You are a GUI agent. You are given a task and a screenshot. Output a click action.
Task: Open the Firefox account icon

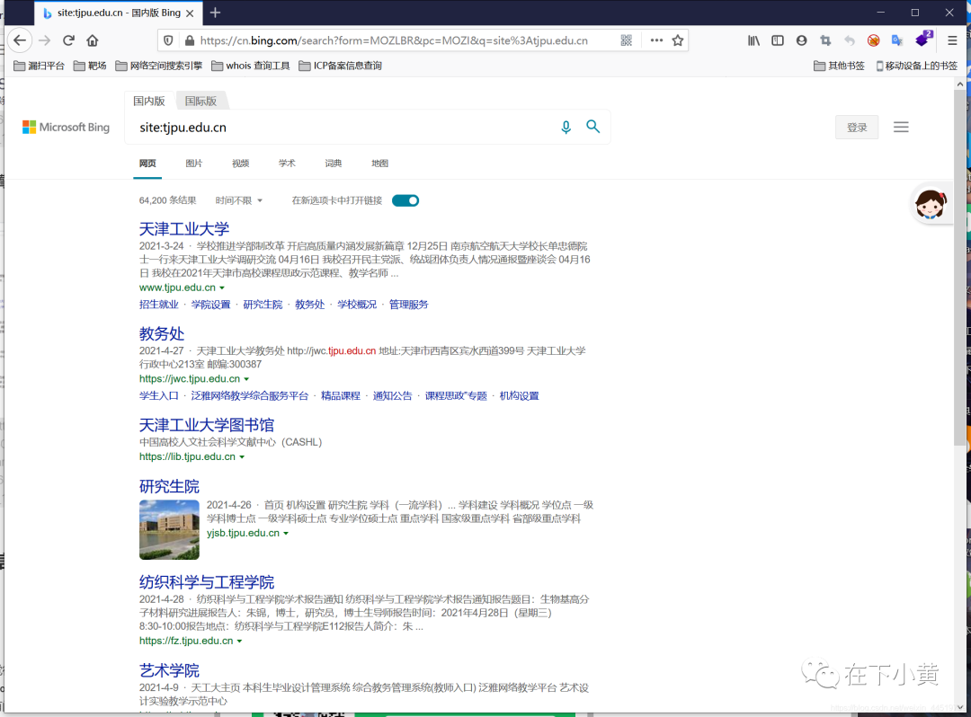click(801, 40)
